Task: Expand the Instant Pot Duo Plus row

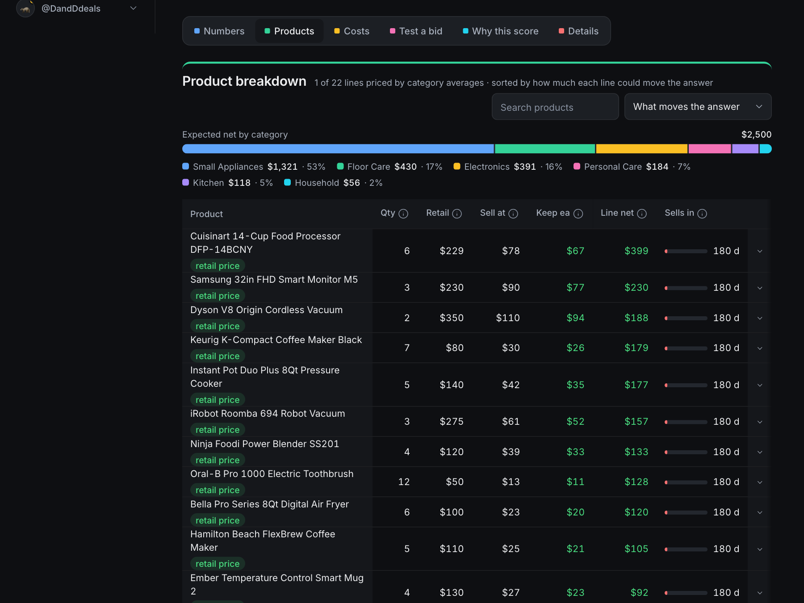Action: (x=760, y=385)
